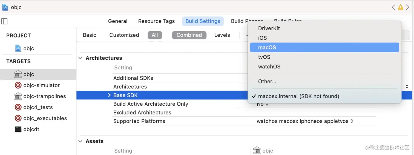Select the objc-simulator target icon
414x155 pixels.
pos(18,85)
